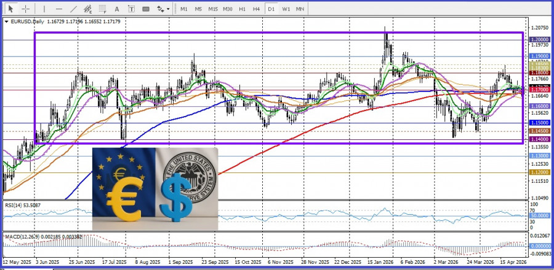The height and width of the screenshot is (270, 554).
Task: Select the text 'A' tool
Action: coord(116,9)
